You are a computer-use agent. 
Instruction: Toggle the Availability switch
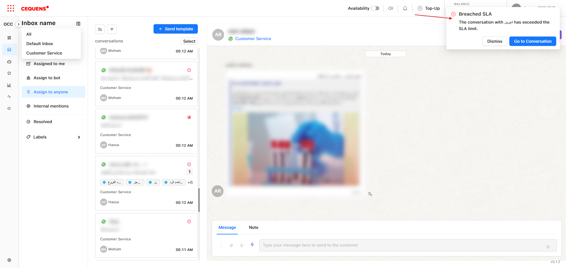[375, 8]
